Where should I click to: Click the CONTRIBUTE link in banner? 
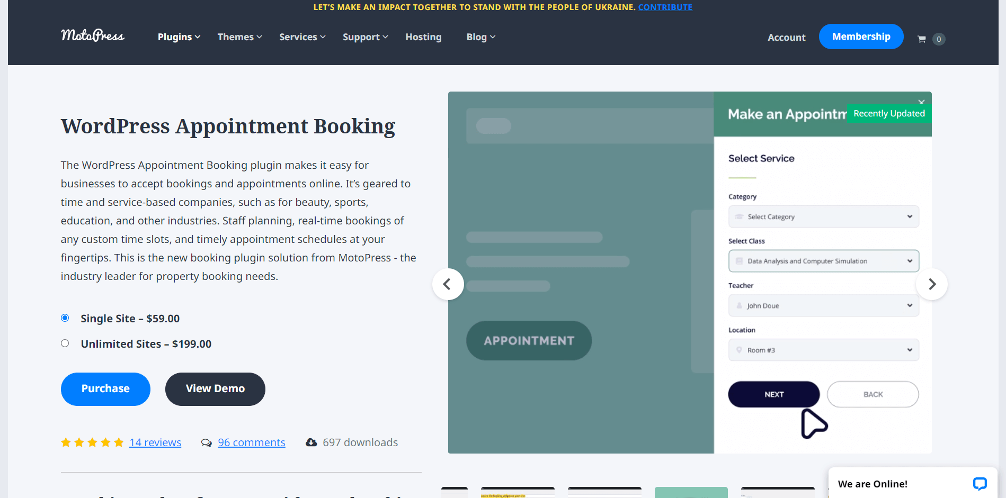click(665, 7)
